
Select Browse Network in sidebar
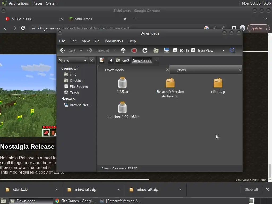point(78,105)
